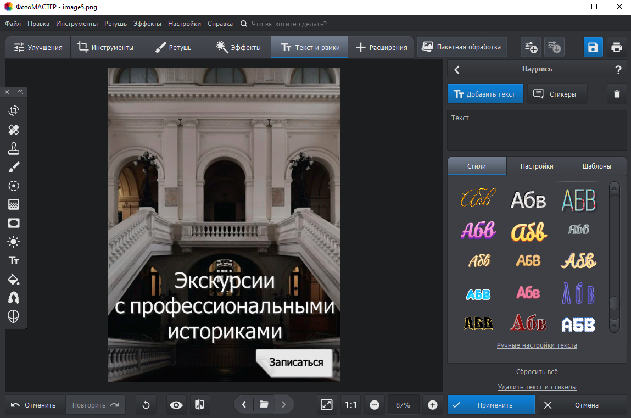Click the save floppy disk icon
The height and width of the screenshot is (418, 631).
[593, 47]
